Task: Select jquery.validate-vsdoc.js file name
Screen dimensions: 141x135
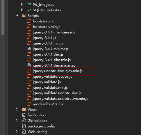Action: tap(52, 77)
